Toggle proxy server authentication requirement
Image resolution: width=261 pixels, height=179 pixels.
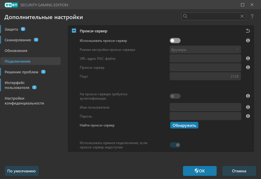(x=175, y=96)
